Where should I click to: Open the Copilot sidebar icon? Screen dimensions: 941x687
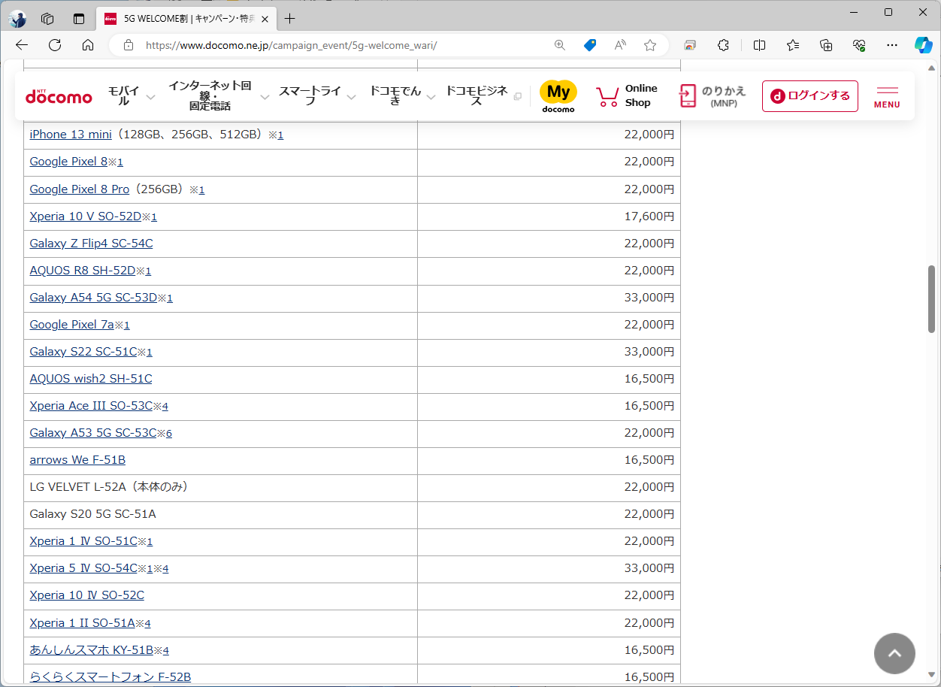coord(924,45)
